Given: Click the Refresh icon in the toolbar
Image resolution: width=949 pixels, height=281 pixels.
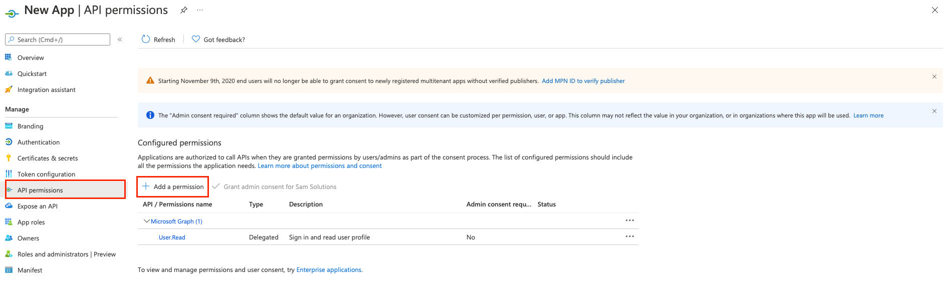Looking at the screenshot, I should tap(146, 39).
